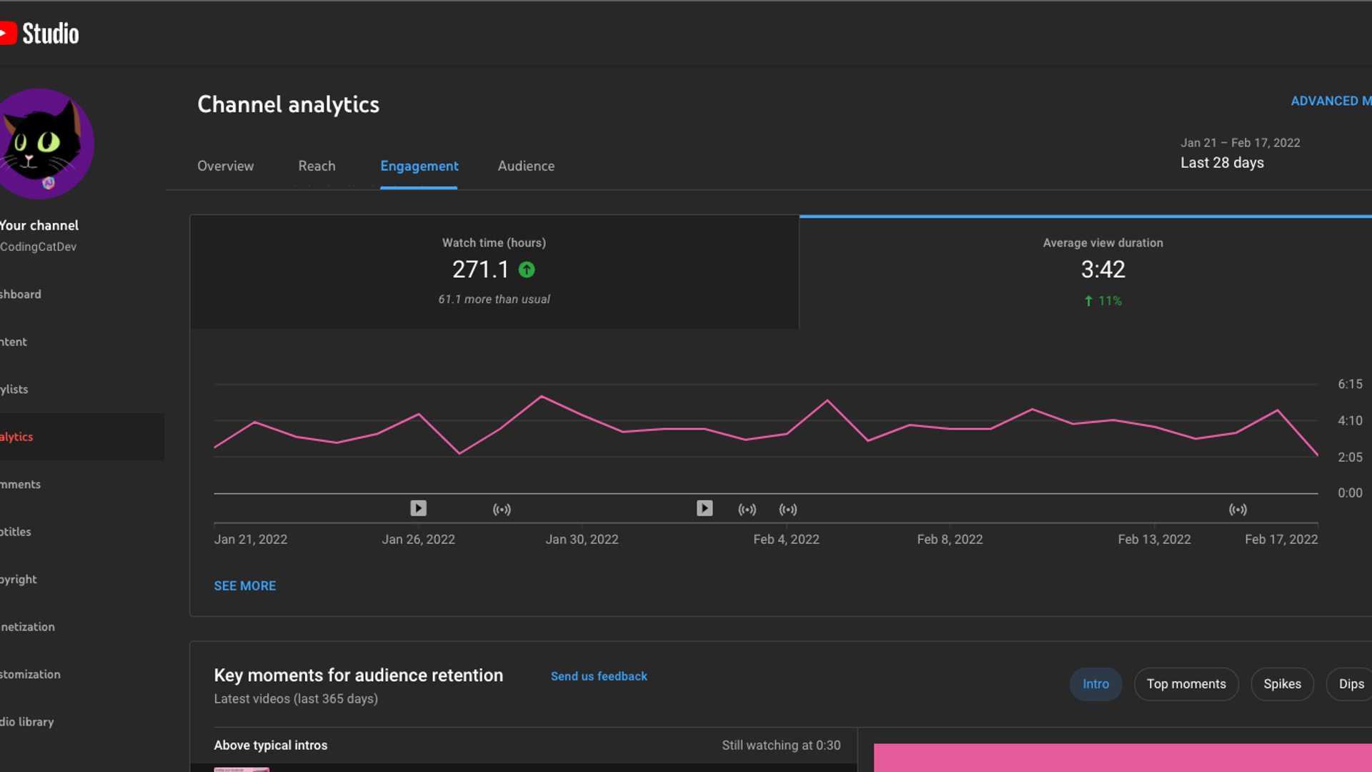Select the Intro filter chip

[1095, 684]
